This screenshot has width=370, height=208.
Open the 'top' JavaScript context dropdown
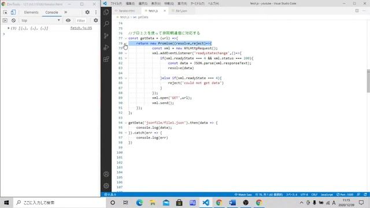coord(40,21)
